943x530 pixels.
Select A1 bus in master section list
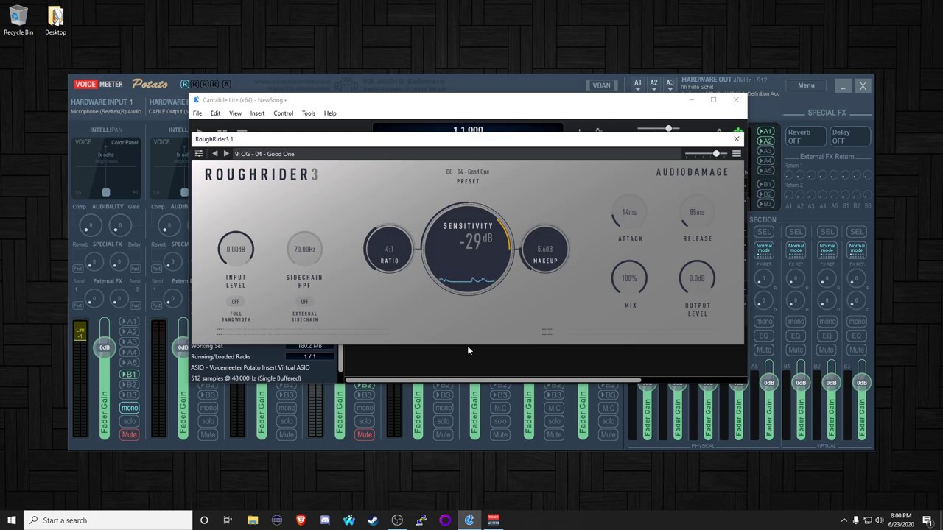pyautogui.click(x=766, y=132)
